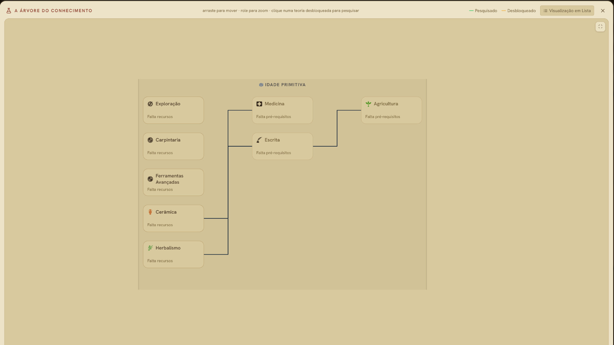Select the Escrita theory card
614x345 pixels.
(x=282, y=146)
